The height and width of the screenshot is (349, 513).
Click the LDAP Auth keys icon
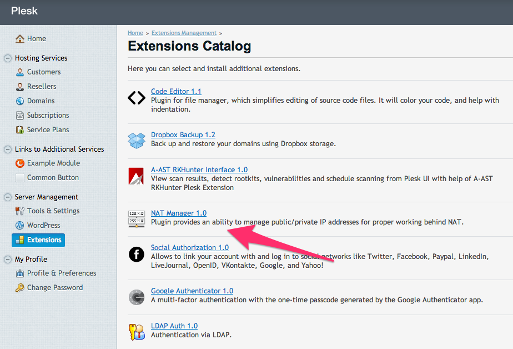[137, 332]
